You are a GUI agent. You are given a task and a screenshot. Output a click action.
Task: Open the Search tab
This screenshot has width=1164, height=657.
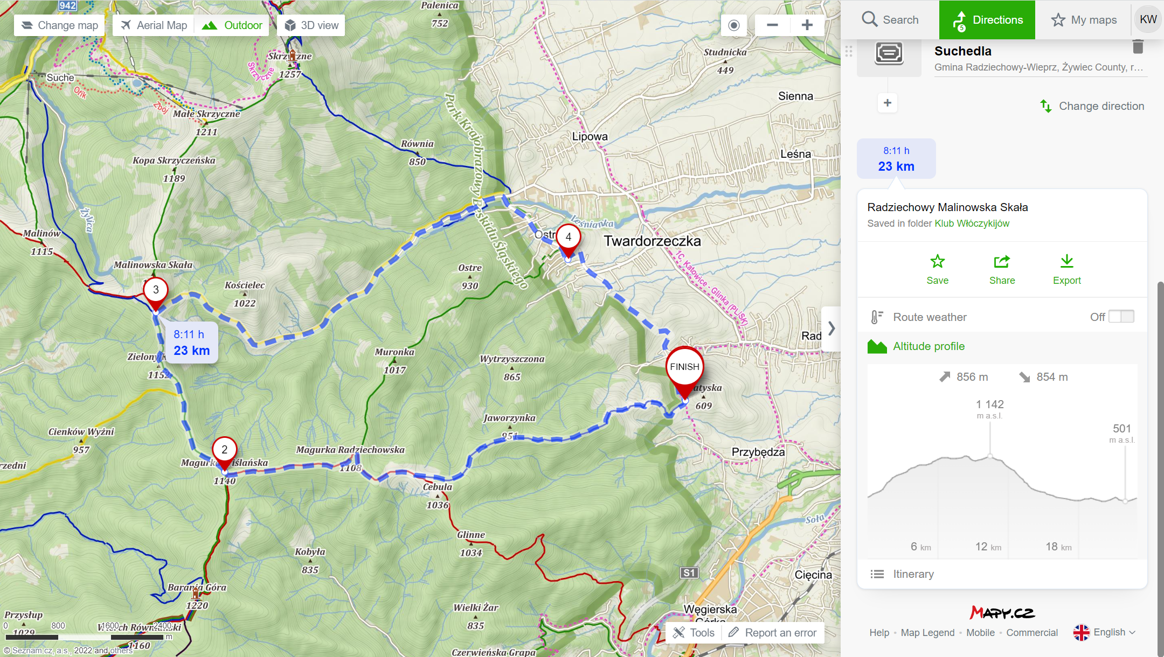coord(890,20)
